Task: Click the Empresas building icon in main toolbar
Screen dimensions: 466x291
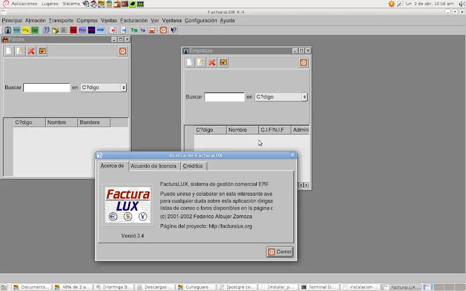Action: click(x=8, y=30)
